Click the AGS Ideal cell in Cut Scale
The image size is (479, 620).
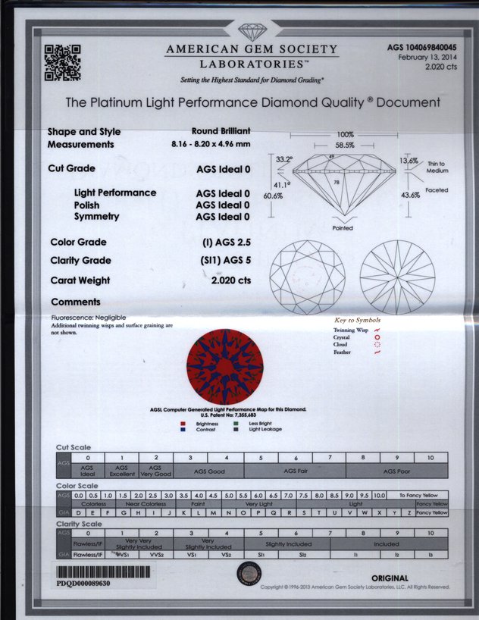88,471
